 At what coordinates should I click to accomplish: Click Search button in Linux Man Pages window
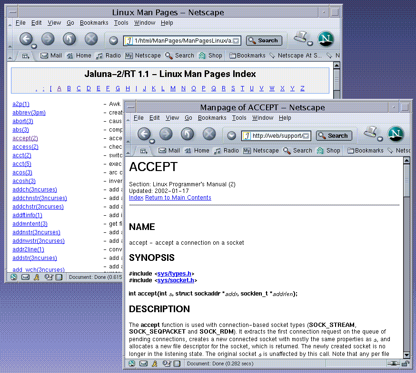click(x=264, y=40)
